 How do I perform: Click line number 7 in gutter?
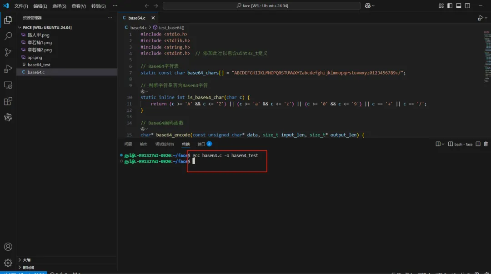(130, 73)
